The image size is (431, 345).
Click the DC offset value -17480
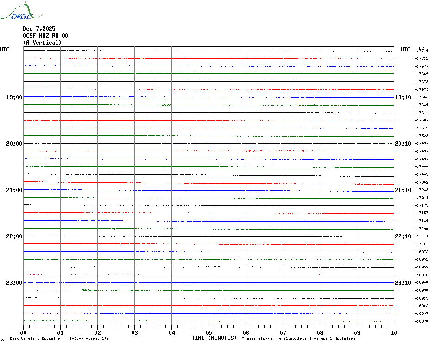point(421,167)
